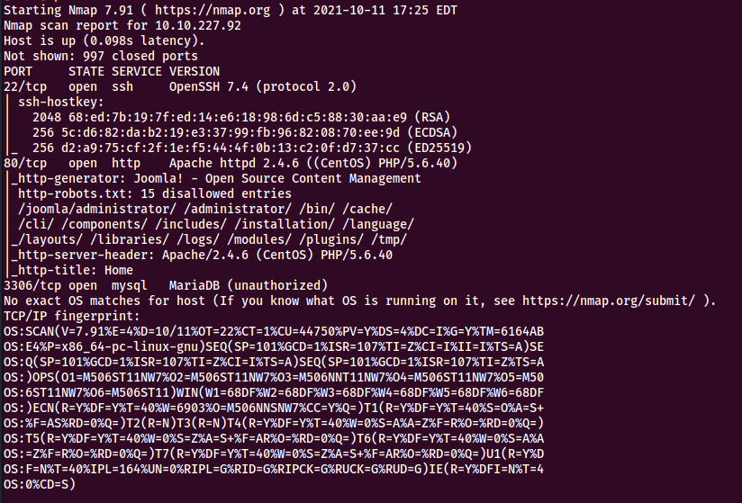Click the OS:SCAN fingerprint first line

coord(274,332)
